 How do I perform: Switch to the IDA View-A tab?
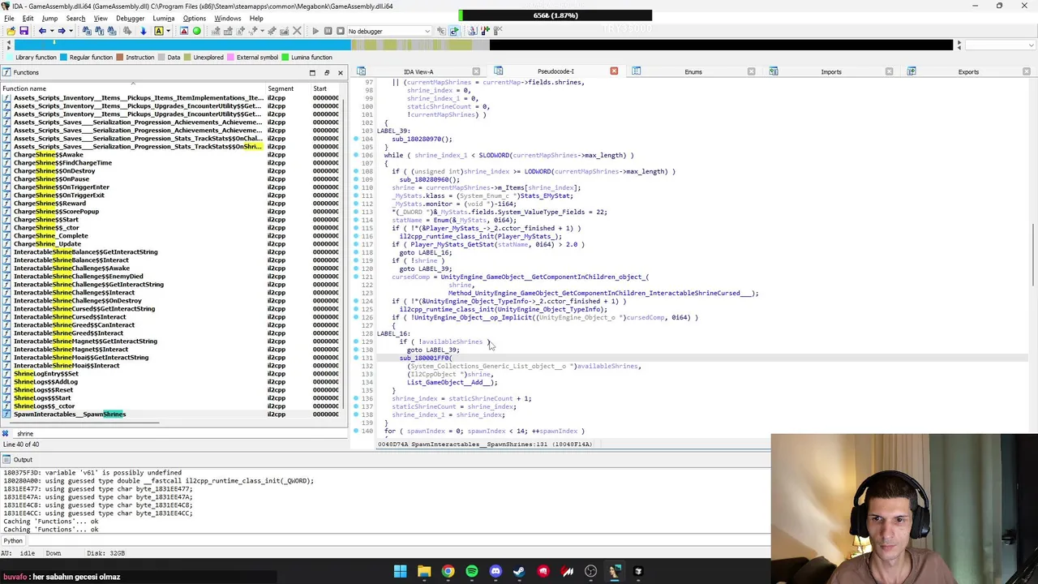(418, 72)
